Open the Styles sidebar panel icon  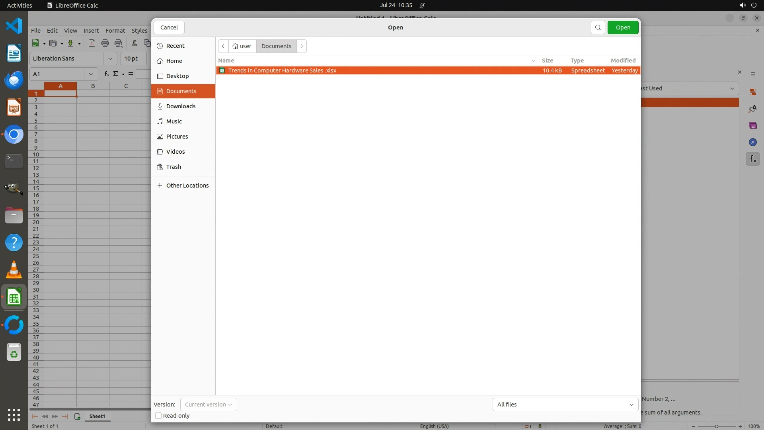tap(752, 109)
